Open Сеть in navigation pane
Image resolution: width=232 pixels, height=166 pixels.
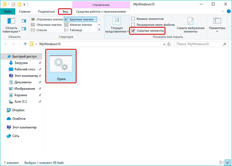click(16, 136)
